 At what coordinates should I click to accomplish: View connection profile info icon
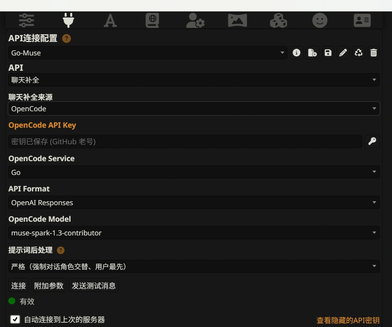[x=297, y=53]
